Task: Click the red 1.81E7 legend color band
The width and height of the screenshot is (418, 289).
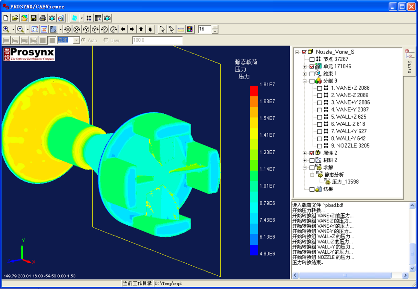Action: [254, 91]
